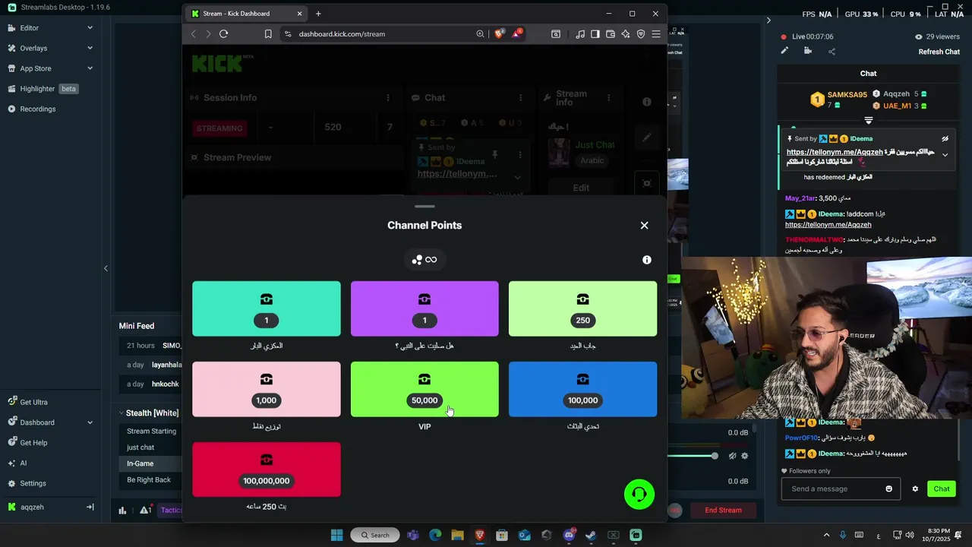This screenshot has width=972, height=547.
Task: Expand the Dashboard menu in Streamlabs sidebar
Action: [50, 422]
